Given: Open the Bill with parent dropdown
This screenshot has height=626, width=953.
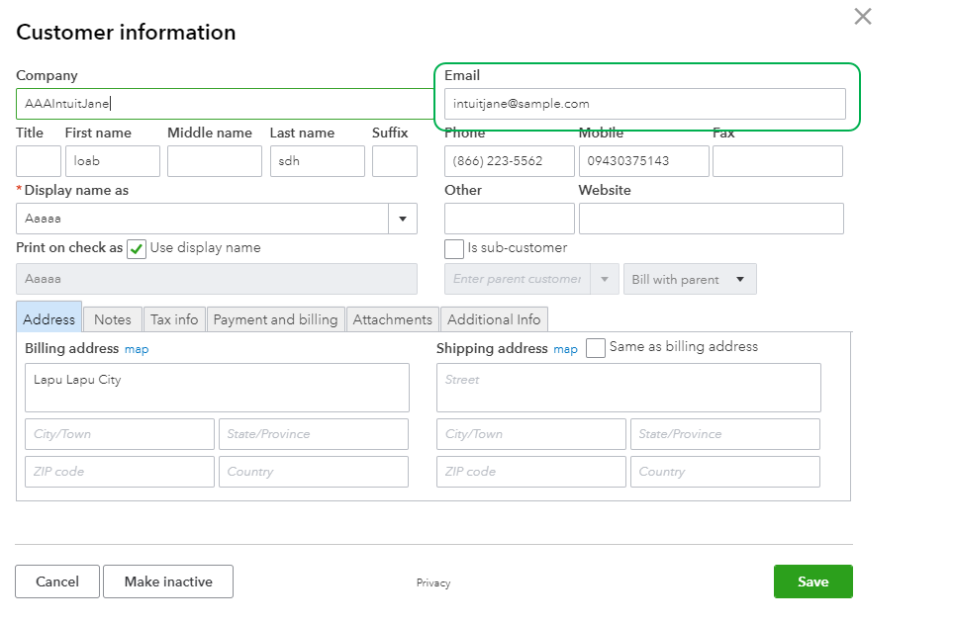Looking at the screenshot, I should (690, 279).
